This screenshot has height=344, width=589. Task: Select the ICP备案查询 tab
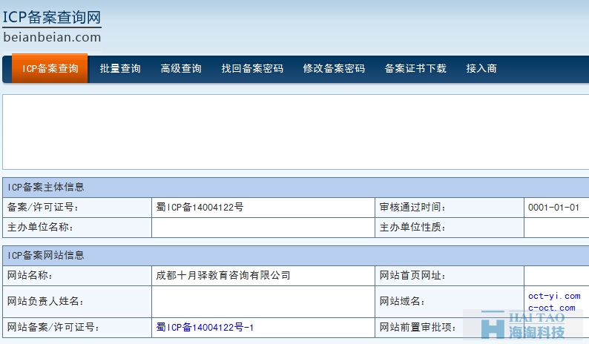coord(50,68)
